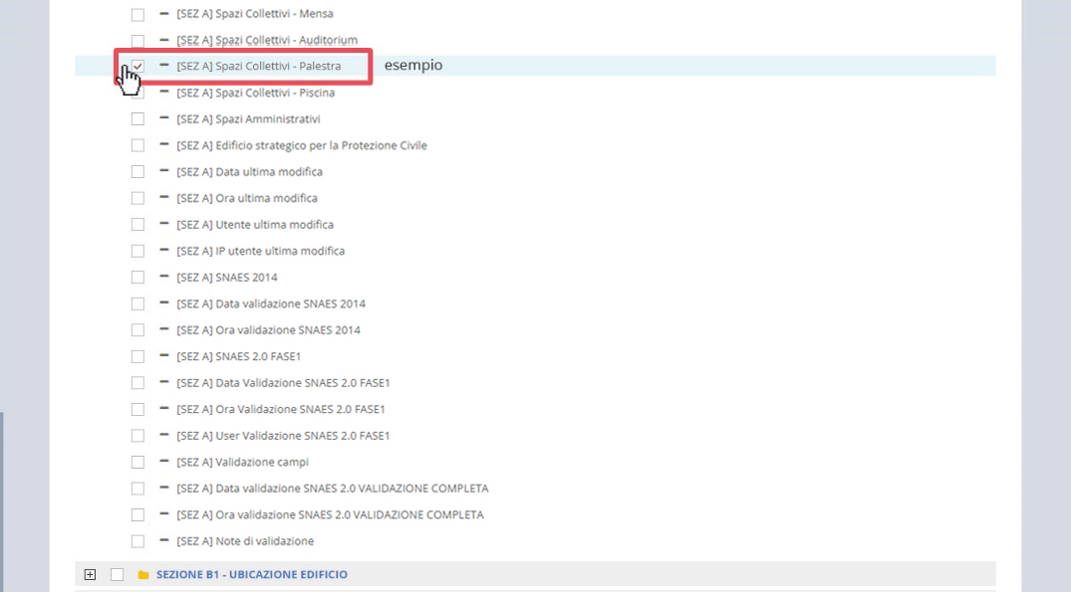Viewport: 1071px width, 592px height.
Task: Select Data validazione SNAES 2.0 VALIDAZIONE COMPLETA label
Action: click(332, 489)
